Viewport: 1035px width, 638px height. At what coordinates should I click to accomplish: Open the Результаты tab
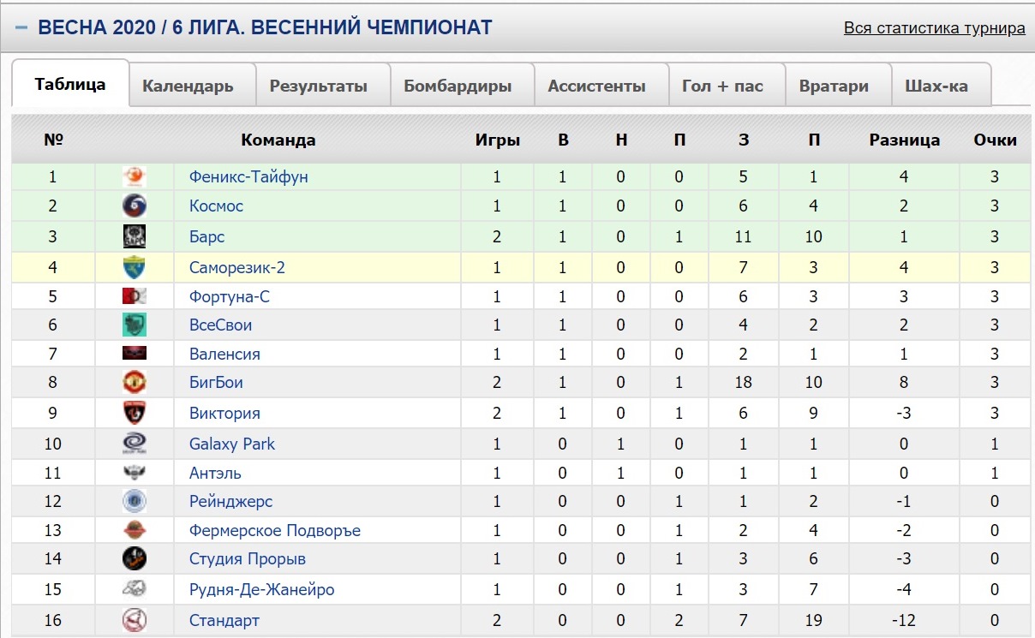coord(319,86)
